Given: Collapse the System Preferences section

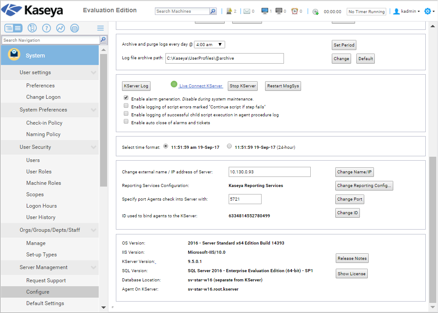Looking at the screenshot, I should click(93, 110).
